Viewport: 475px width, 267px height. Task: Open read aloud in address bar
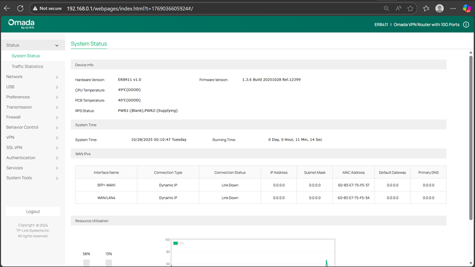tap(398, 9)
